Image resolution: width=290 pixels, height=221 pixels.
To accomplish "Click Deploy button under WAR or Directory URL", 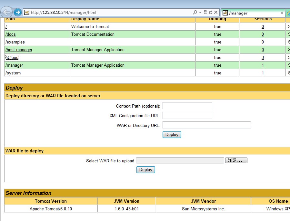I will 172,135.
